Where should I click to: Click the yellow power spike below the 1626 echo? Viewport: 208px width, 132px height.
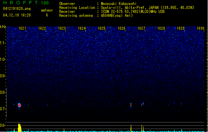pos(131,128)
